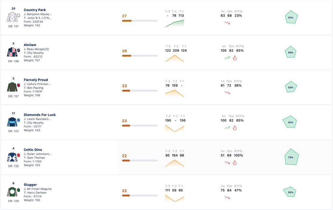
Task: Click the hot-form flame icon for Alnilam
Action: point(235,58)
